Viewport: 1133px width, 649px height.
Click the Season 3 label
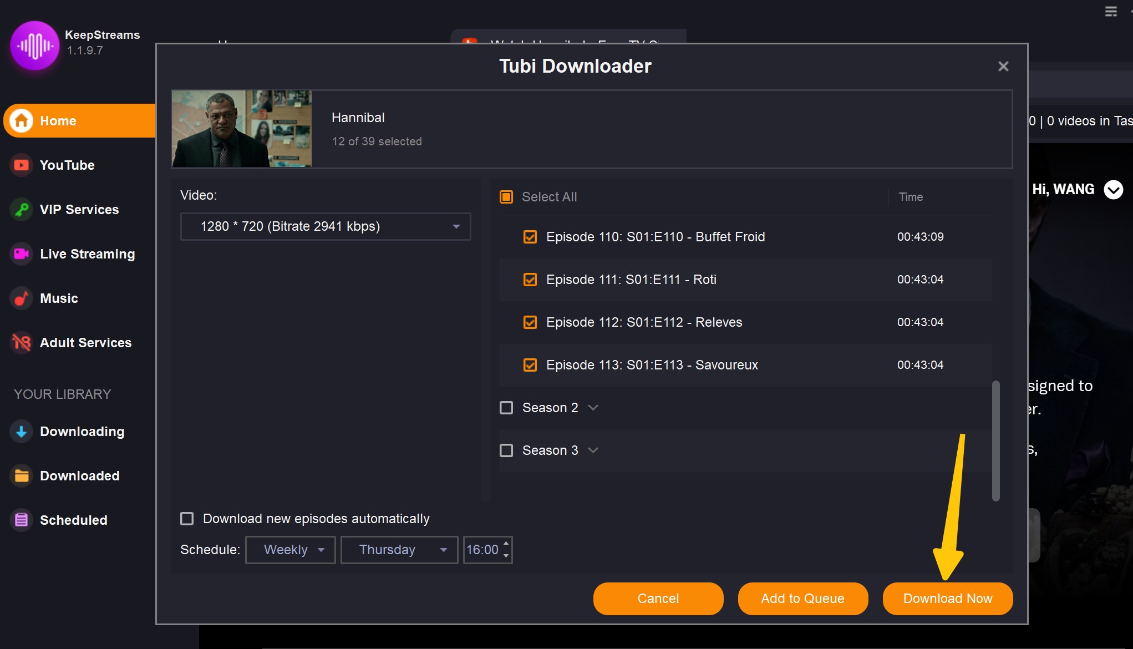coord(550,450)
